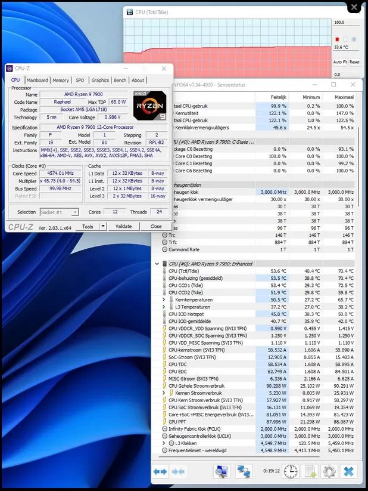This screenshot has height=491, width=368.
Task: Click the collapse-layout arrows icon in HWiNFO toolbar
Action: pos(178,471)
